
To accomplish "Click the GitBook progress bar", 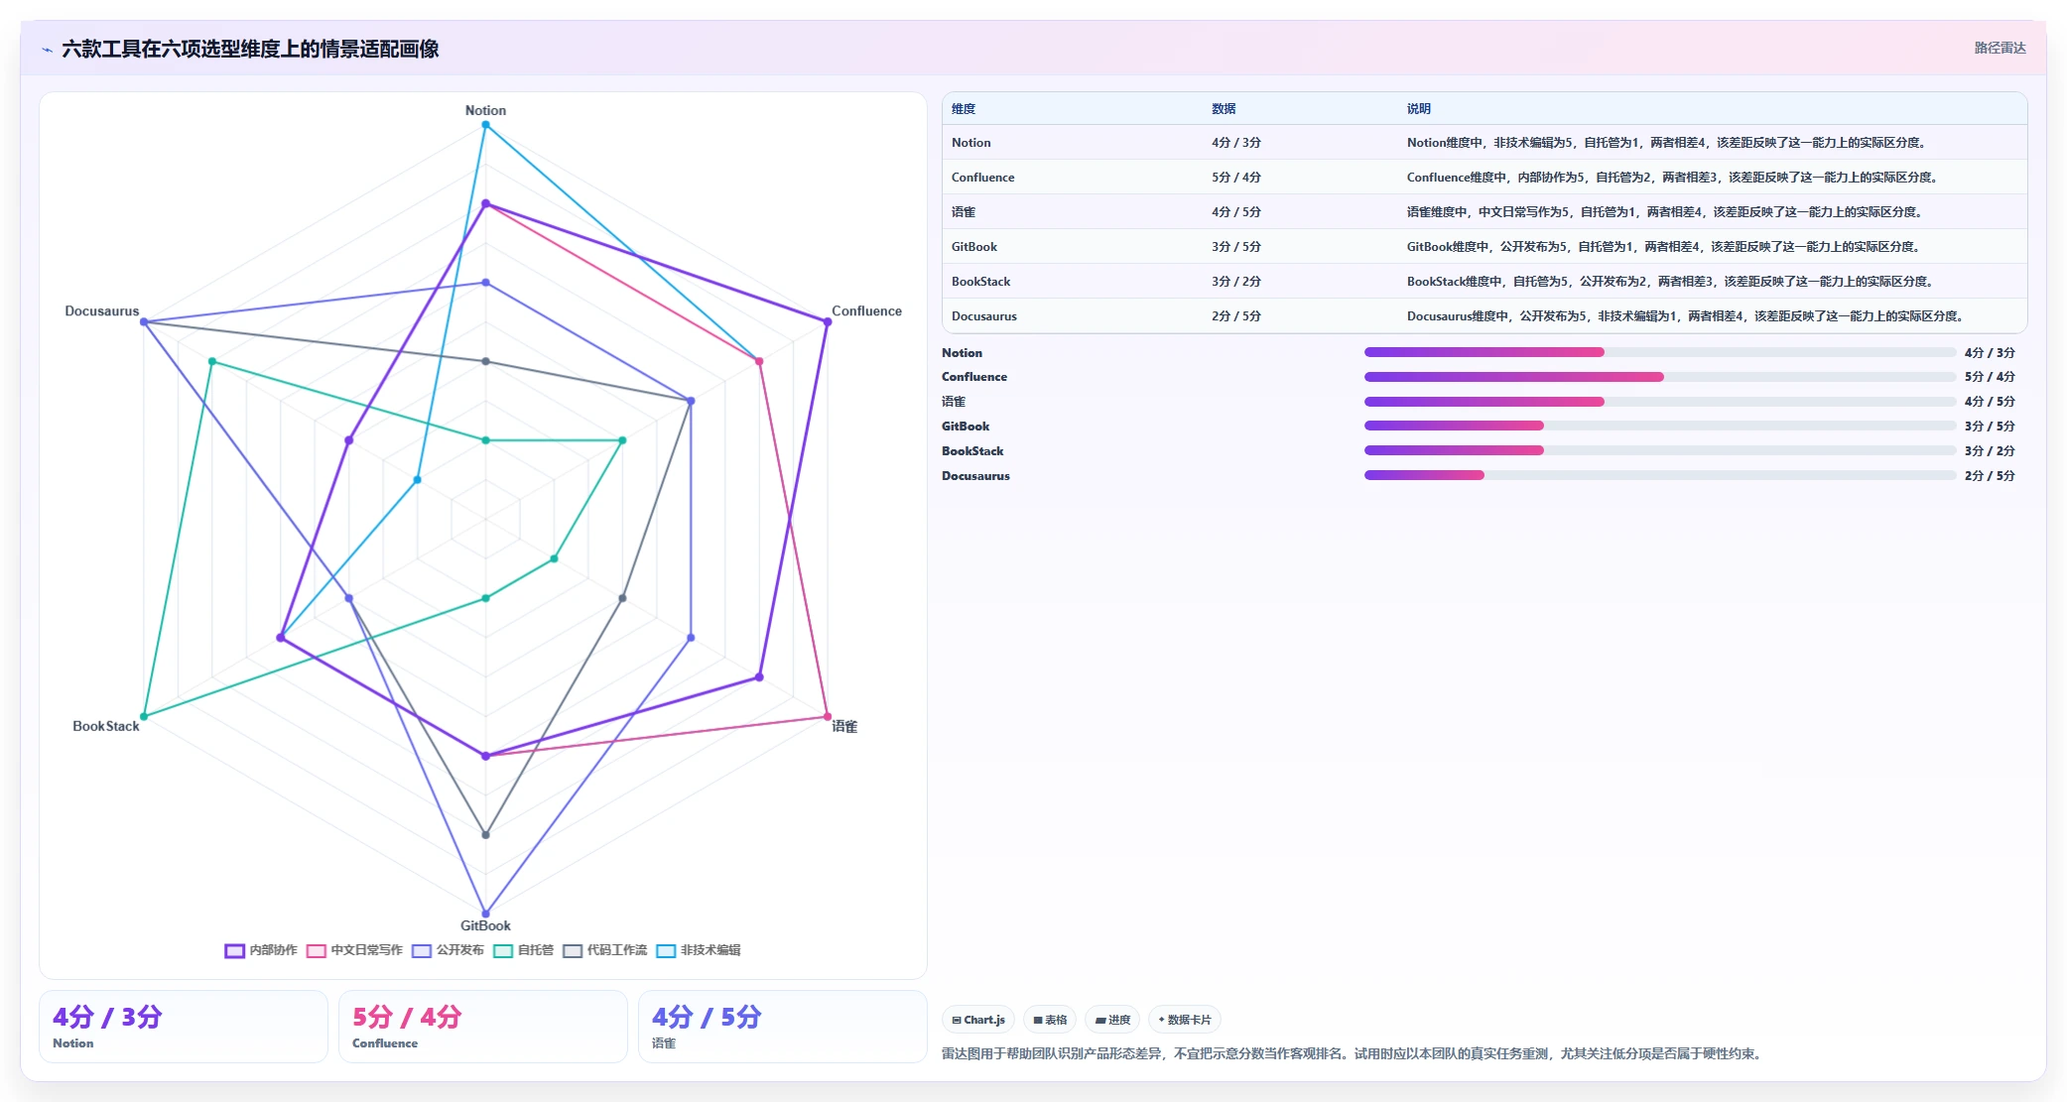I will tap(1659, 426).
